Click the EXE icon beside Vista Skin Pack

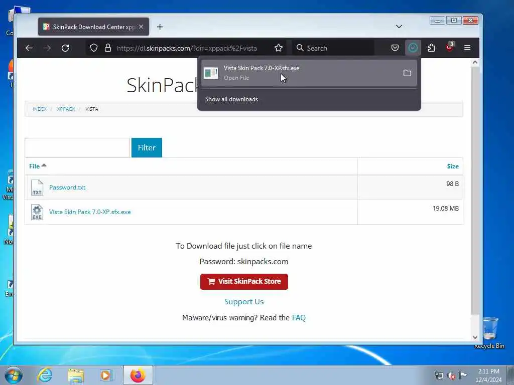pyautogui.click(x=37, y=212)
